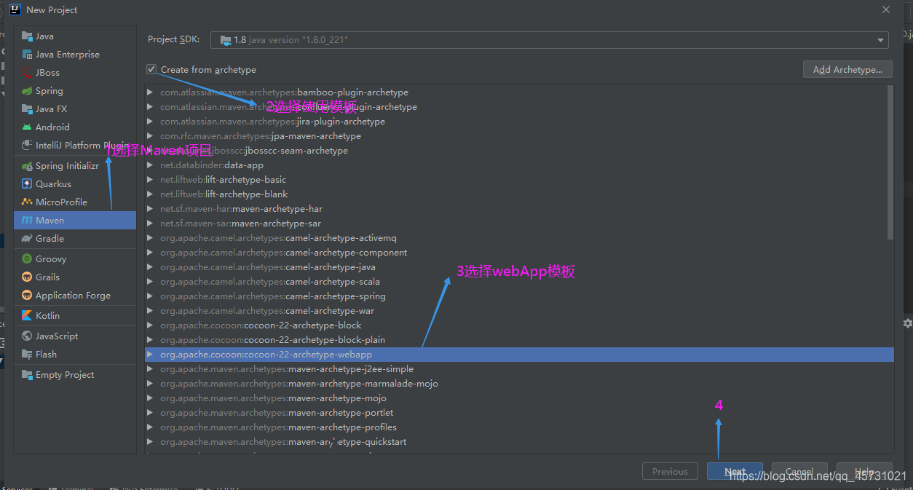
Task: Choose the IntelliJ Platform Plugin icon
Action: click(27, 146)
